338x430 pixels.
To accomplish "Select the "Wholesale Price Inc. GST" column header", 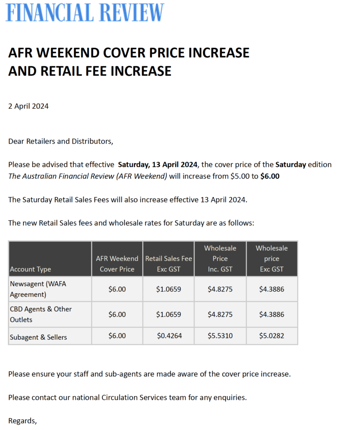I will 220,259.
